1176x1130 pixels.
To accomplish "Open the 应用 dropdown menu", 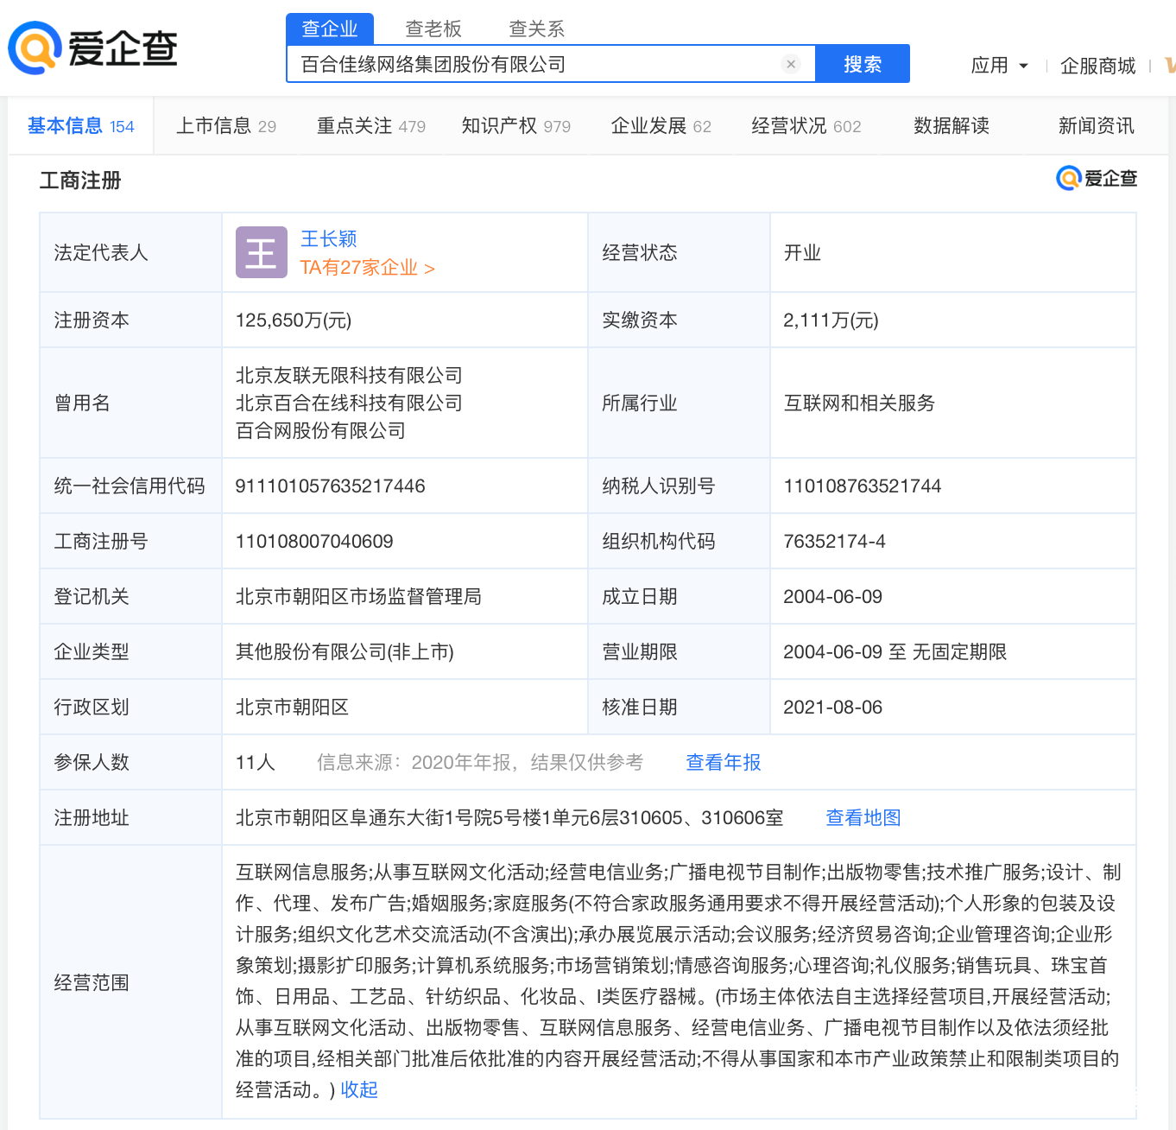I will 999,66.
